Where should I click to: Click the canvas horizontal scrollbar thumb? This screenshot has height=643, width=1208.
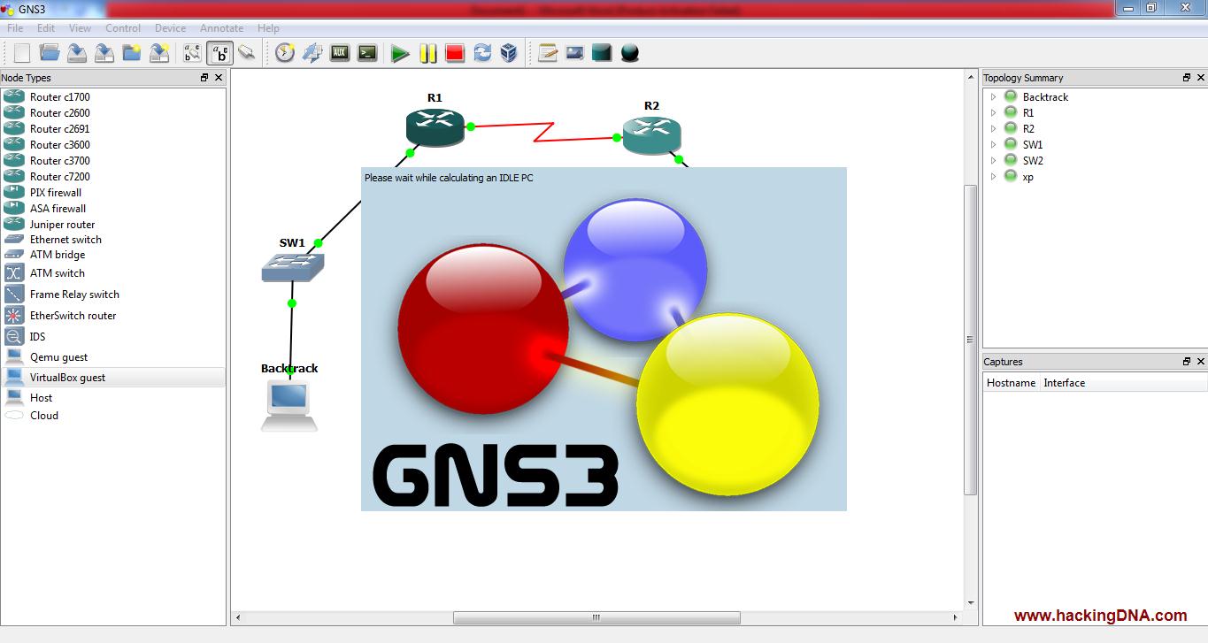pos(596,617)
